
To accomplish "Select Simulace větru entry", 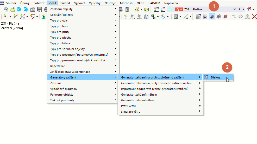I will coord(161,112).
